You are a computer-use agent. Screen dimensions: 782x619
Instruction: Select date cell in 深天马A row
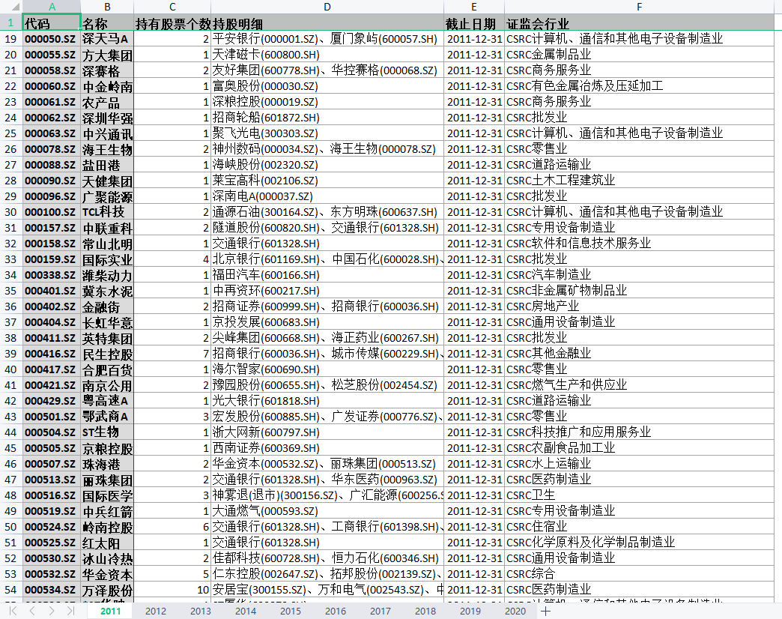(x=474, y=39)
